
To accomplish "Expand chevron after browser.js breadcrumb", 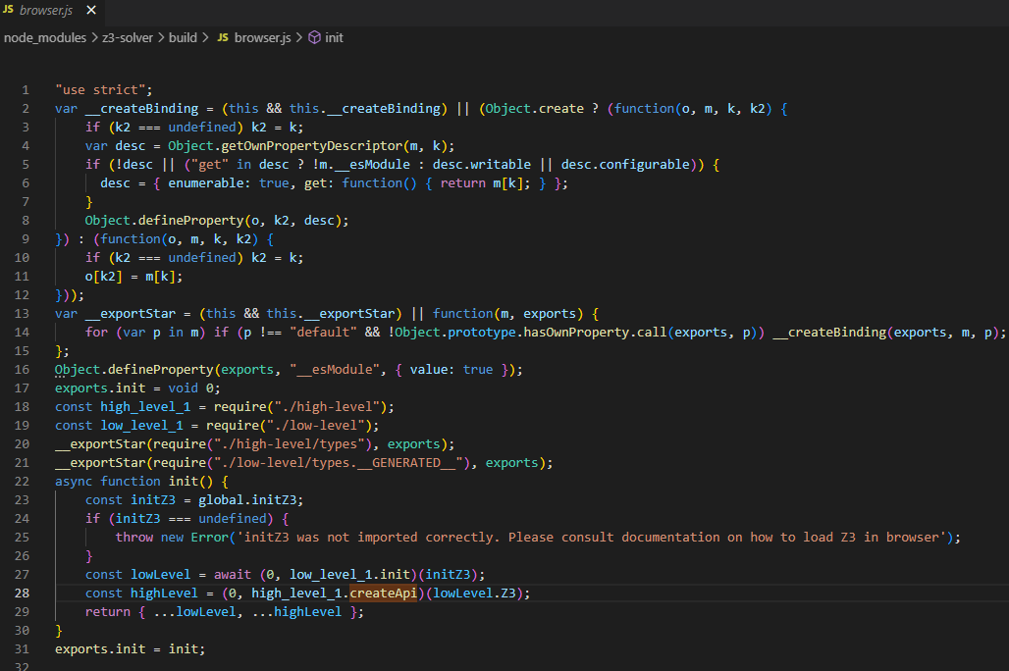I will click(x=299, y=38).
